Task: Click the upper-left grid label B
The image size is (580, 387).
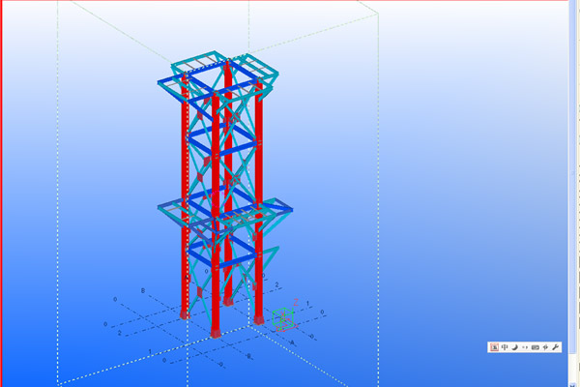Action: click(144, 290)
